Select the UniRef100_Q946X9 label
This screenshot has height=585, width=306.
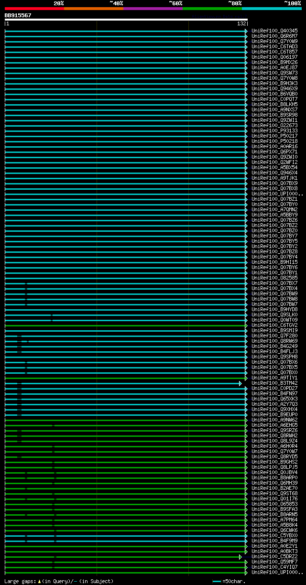tap(275, 88)
